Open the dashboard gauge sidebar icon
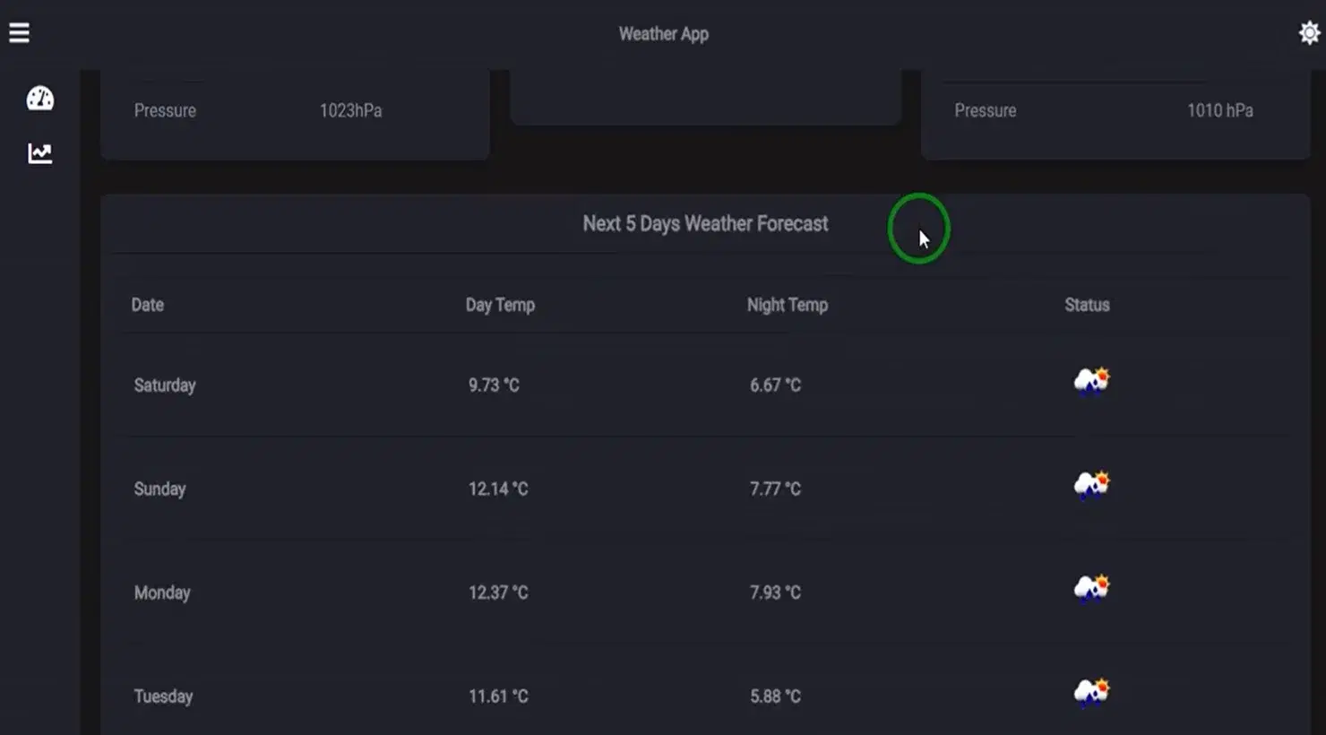The width and height of the screenshot is (1326, 735). click(x=39, y=99)
